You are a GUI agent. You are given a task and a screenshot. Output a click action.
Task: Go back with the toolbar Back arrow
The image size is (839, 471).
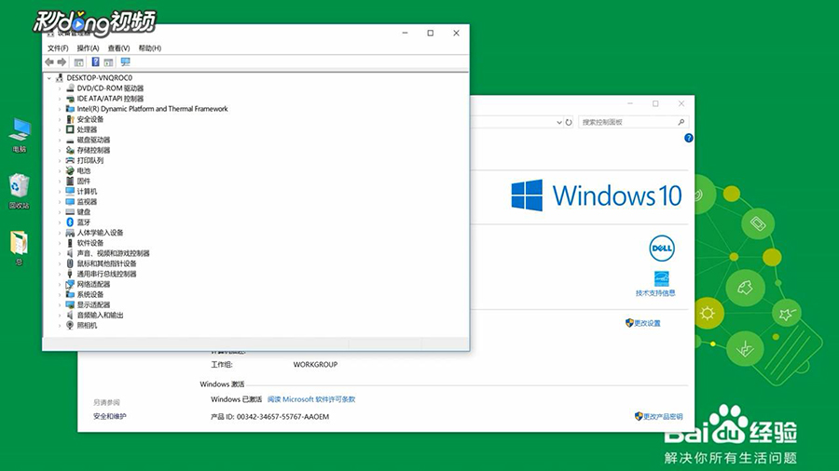coord(49,62)
